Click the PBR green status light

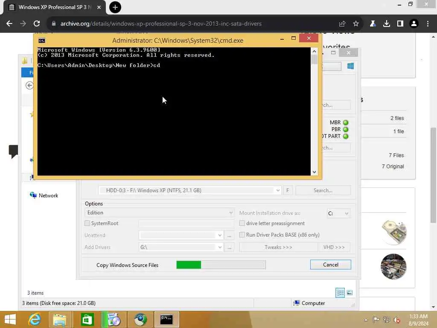[346, 129]
